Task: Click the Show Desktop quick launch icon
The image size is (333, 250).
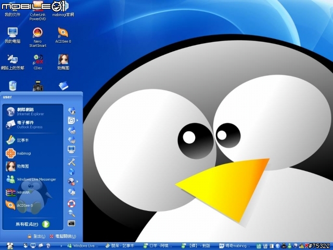Action: pyautogui.click(x=33, y=246)
